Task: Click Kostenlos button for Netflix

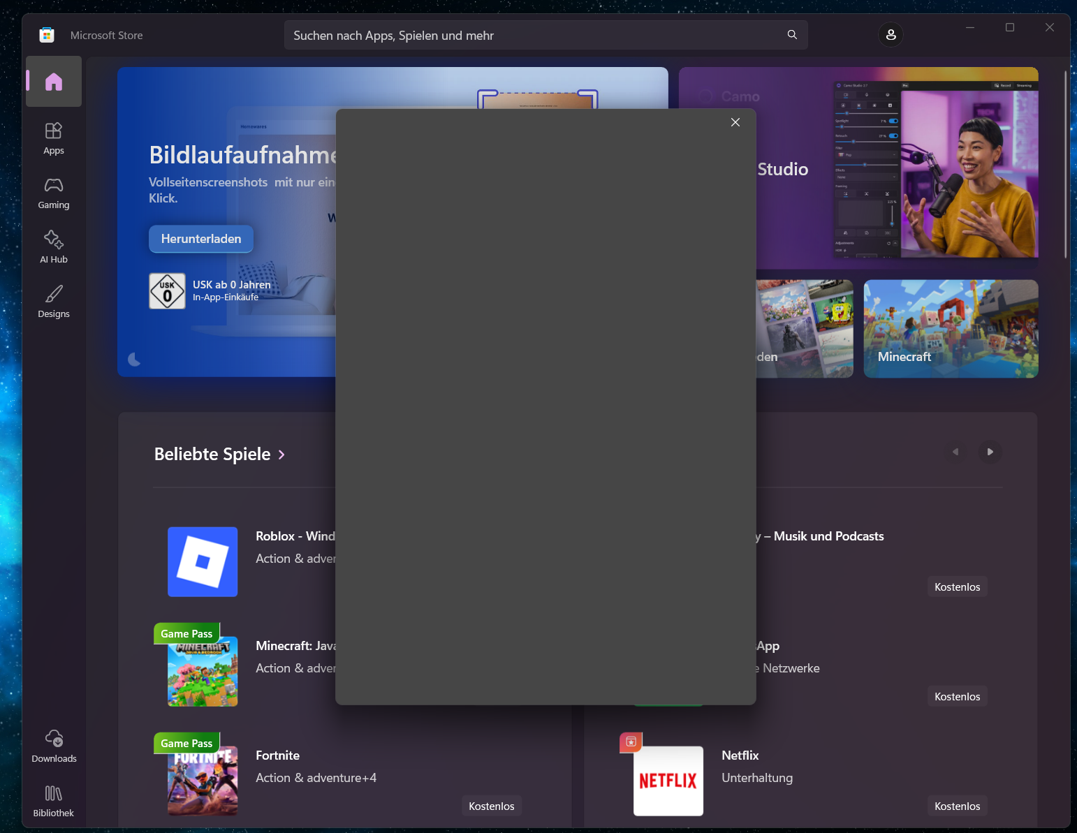Action: click(957, 806)
